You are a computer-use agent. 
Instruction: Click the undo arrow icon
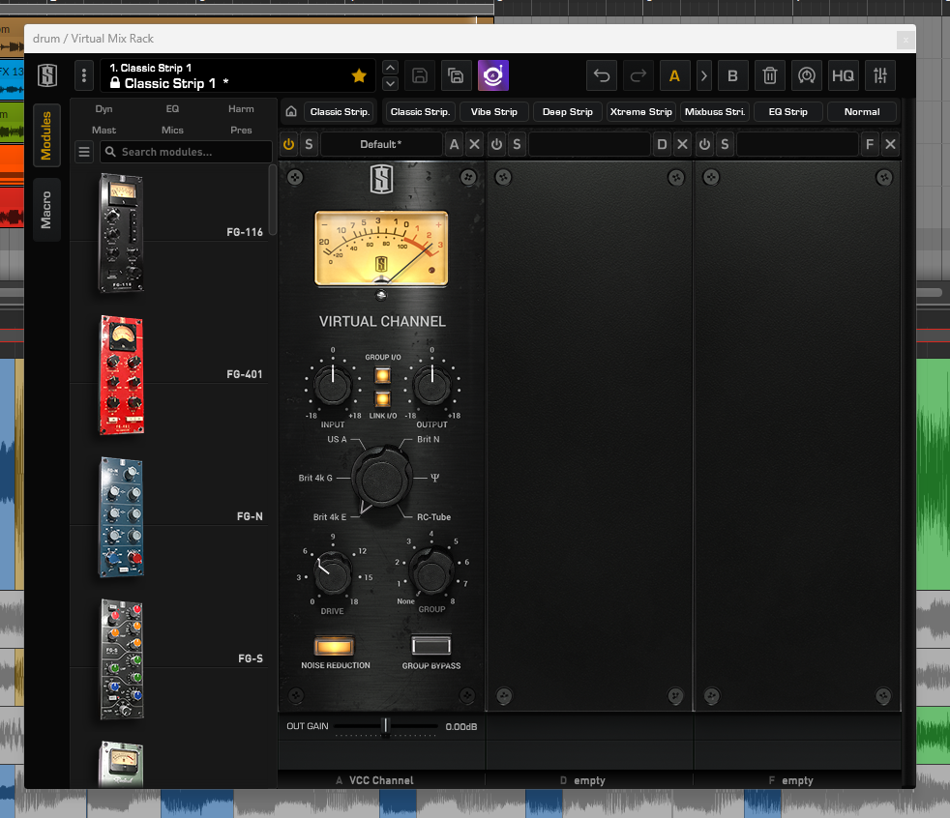(602, 75)
